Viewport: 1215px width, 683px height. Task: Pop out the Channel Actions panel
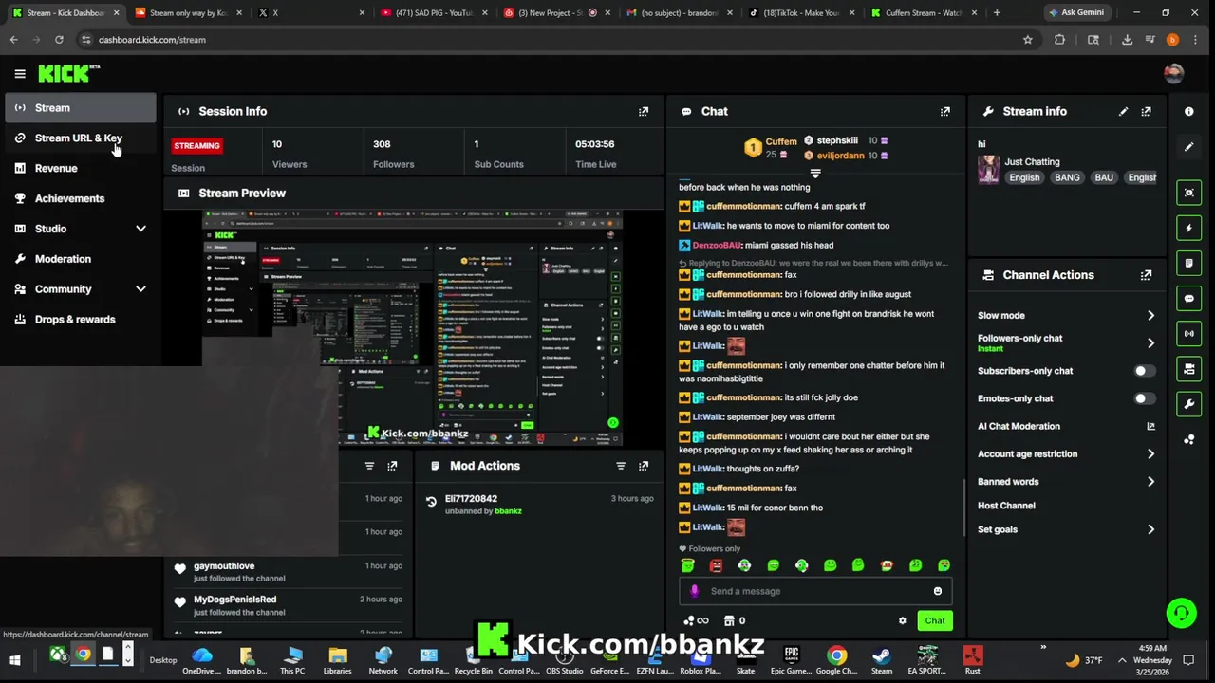pyautogui.click(x=1147, y=275)
